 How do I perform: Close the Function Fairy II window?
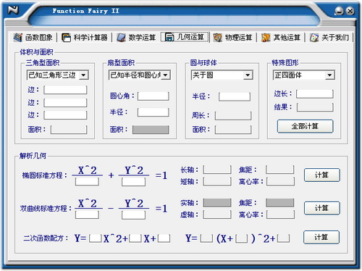pos(350,11)
